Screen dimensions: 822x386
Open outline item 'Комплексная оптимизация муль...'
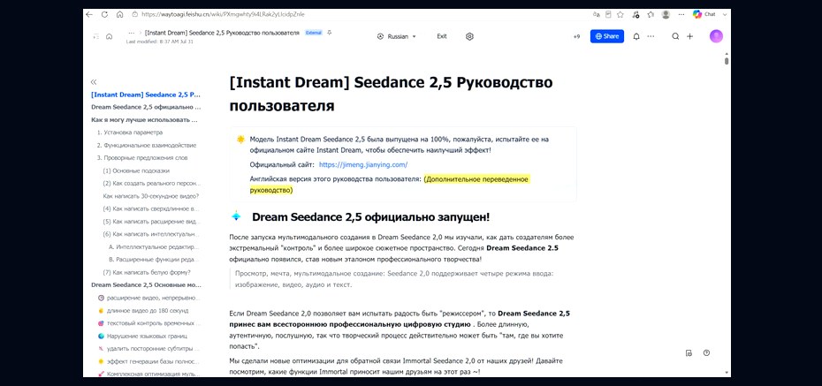click(x=148, y=374)
